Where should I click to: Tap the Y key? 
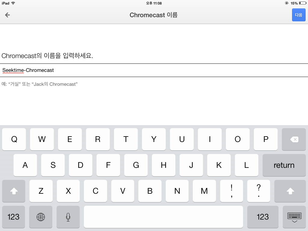(154, 139)
